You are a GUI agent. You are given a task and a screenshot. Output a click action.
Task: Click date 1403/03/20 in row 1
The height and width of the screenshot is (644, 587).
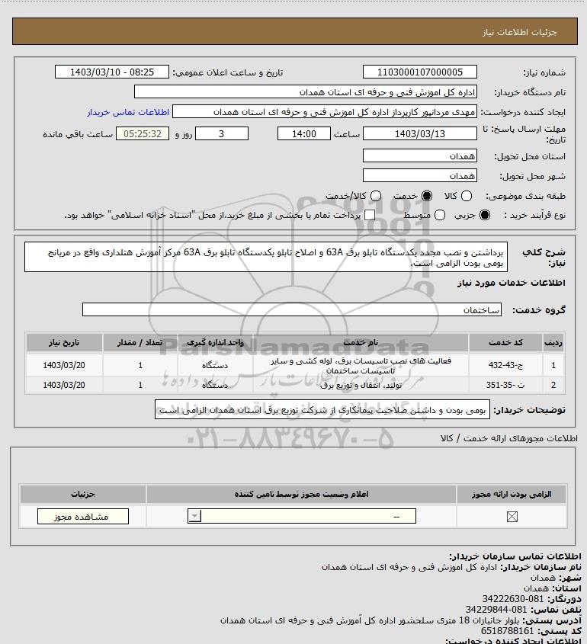pyautogui.click(x=64, y=365)
